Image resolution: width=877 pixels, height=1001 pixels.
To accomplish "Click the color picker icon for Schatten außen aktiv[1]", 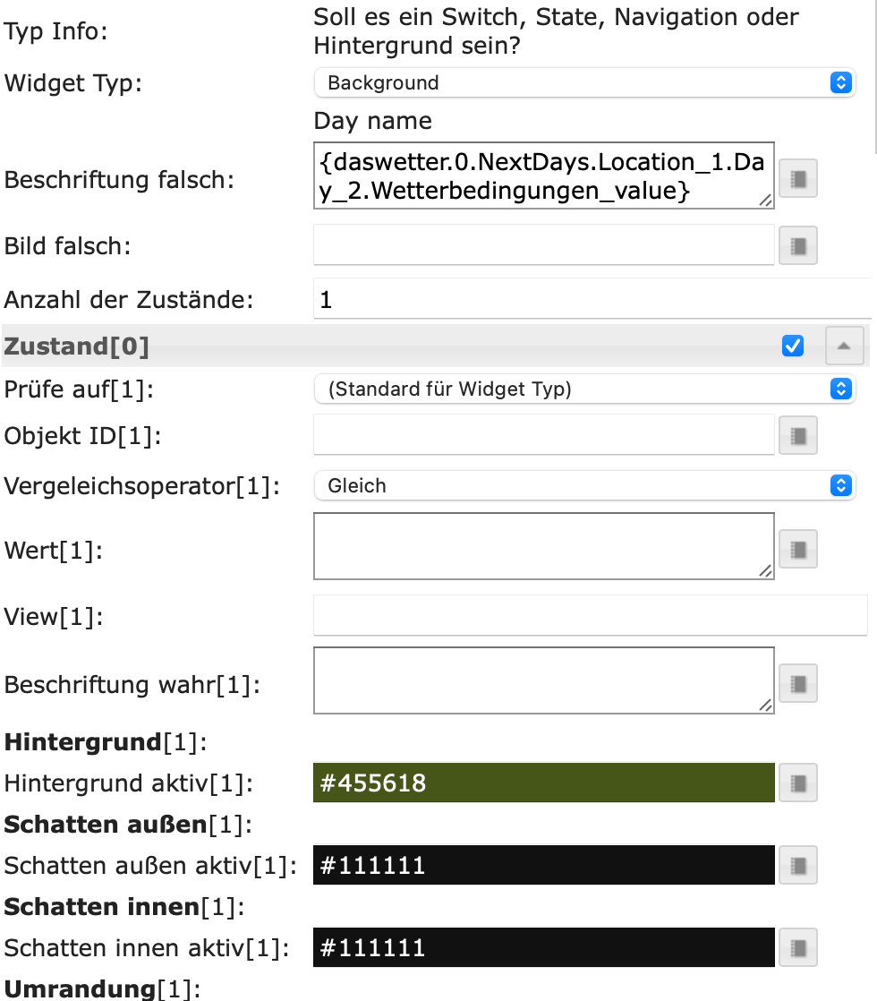I will [x=798, y=866].
